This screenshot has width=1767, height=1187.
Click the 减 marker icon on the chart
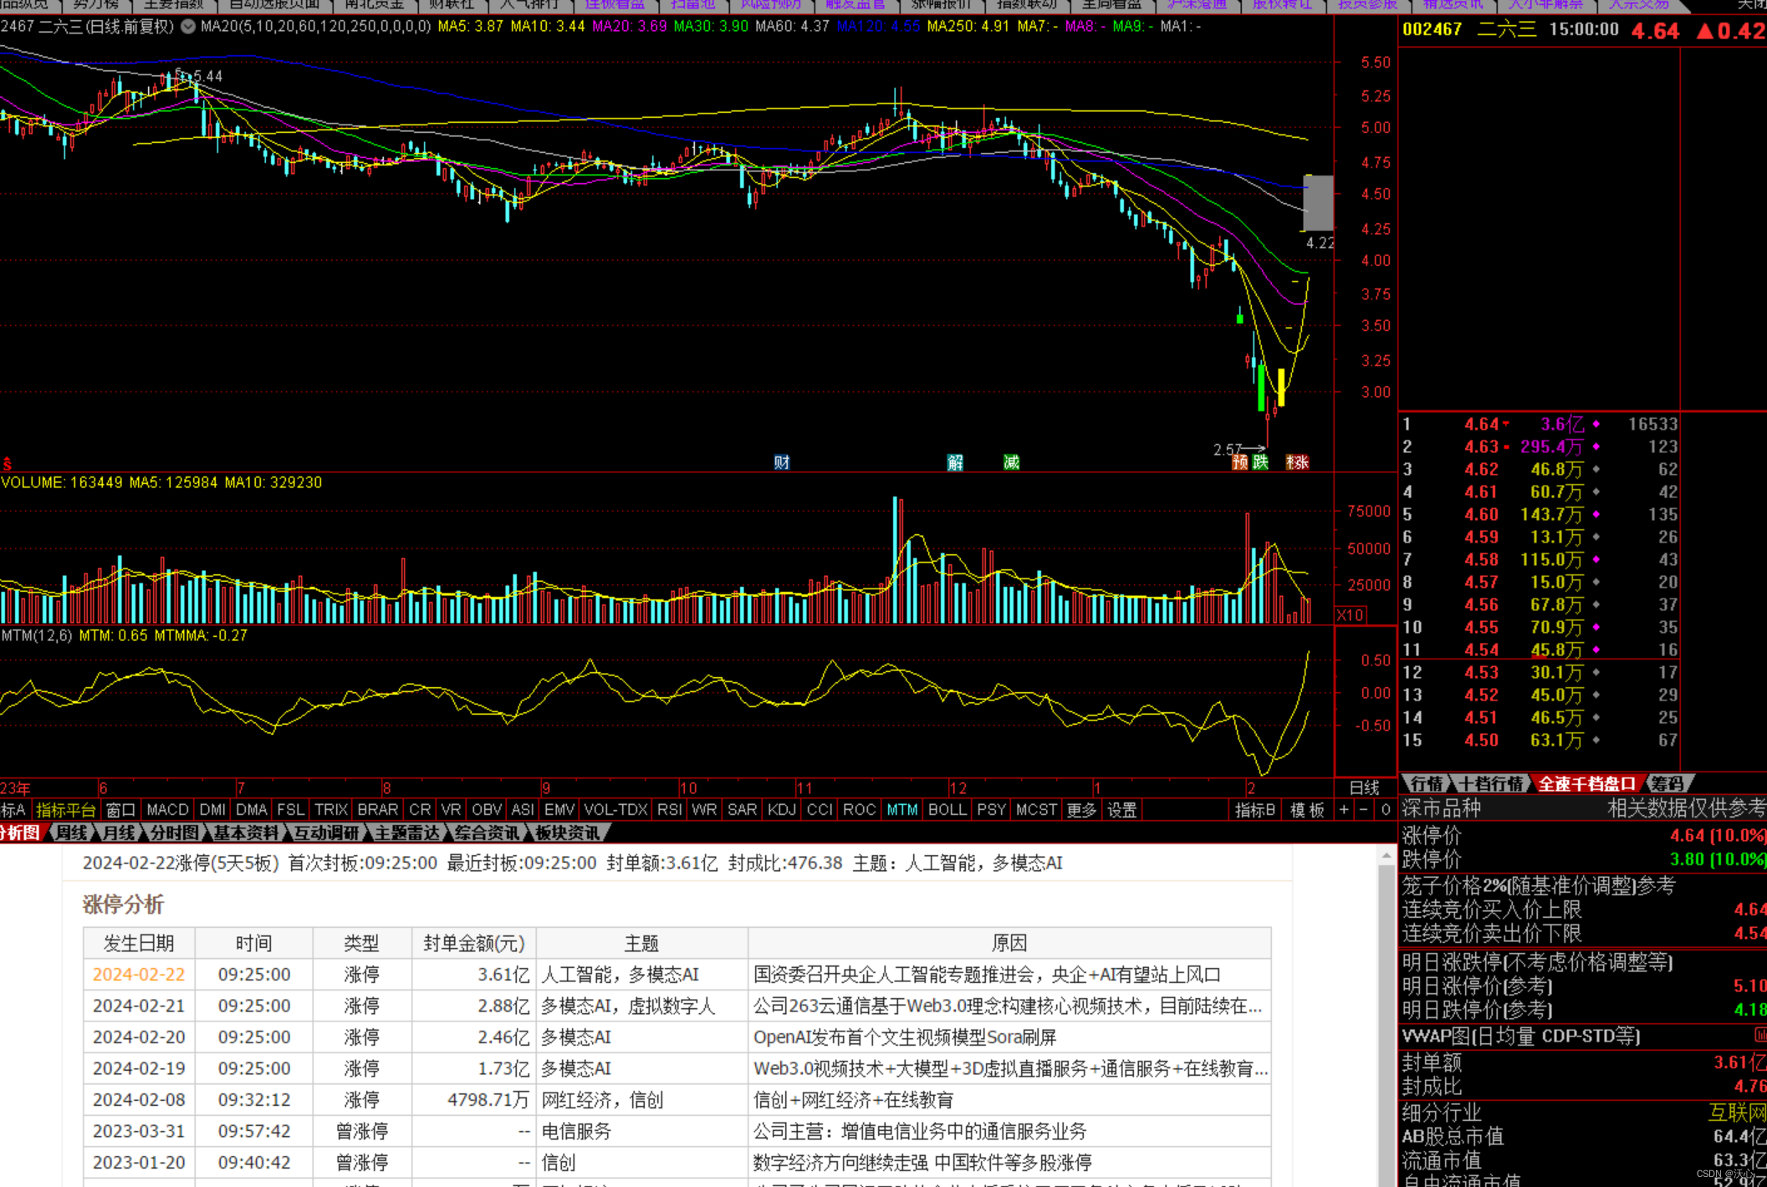(1011, 462)
